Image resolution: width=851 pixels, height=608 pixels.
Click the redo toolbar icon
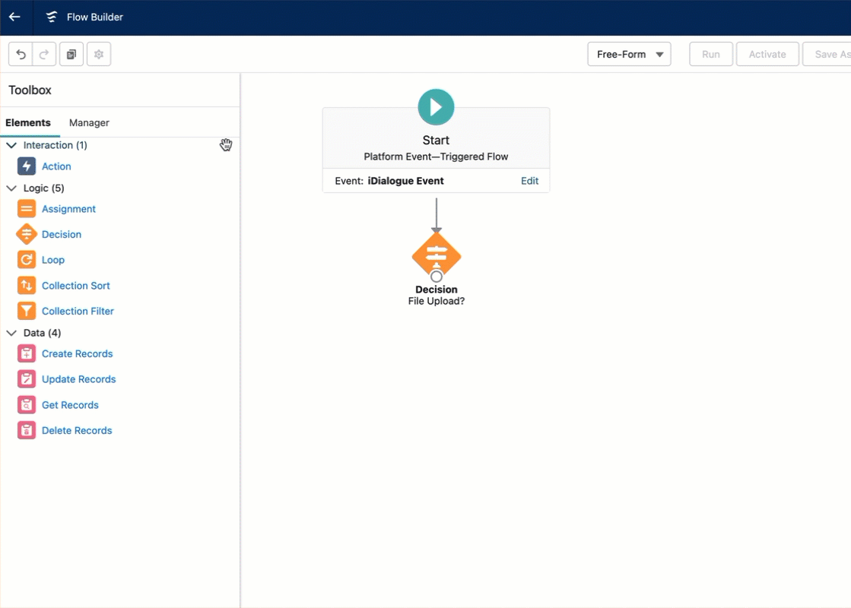point(44,54)
